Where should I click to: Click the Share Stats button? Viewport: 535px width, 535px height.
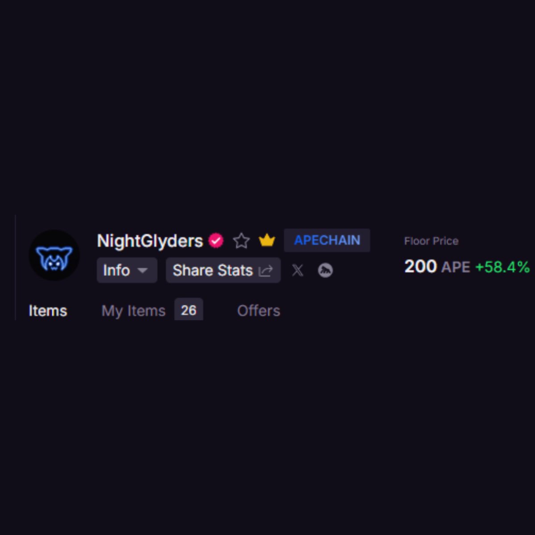point(223,270)
